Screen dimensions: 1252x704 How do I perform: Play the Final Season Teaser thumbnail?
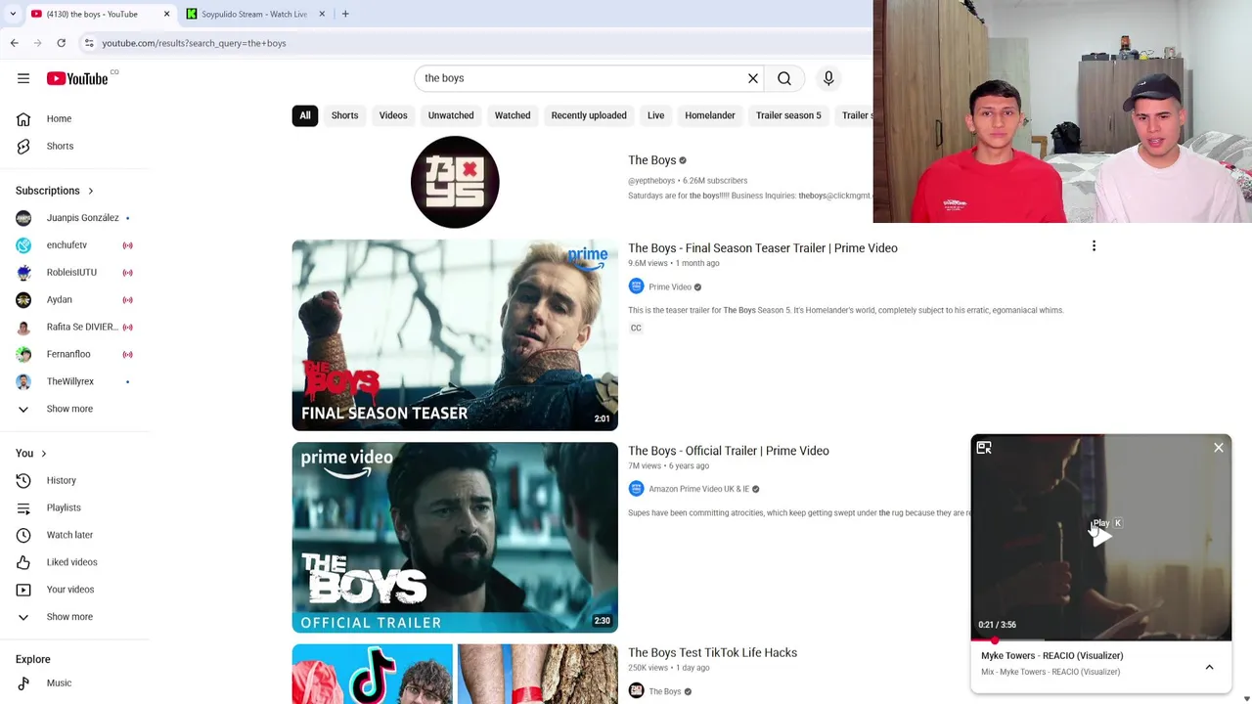pos(455,335)
